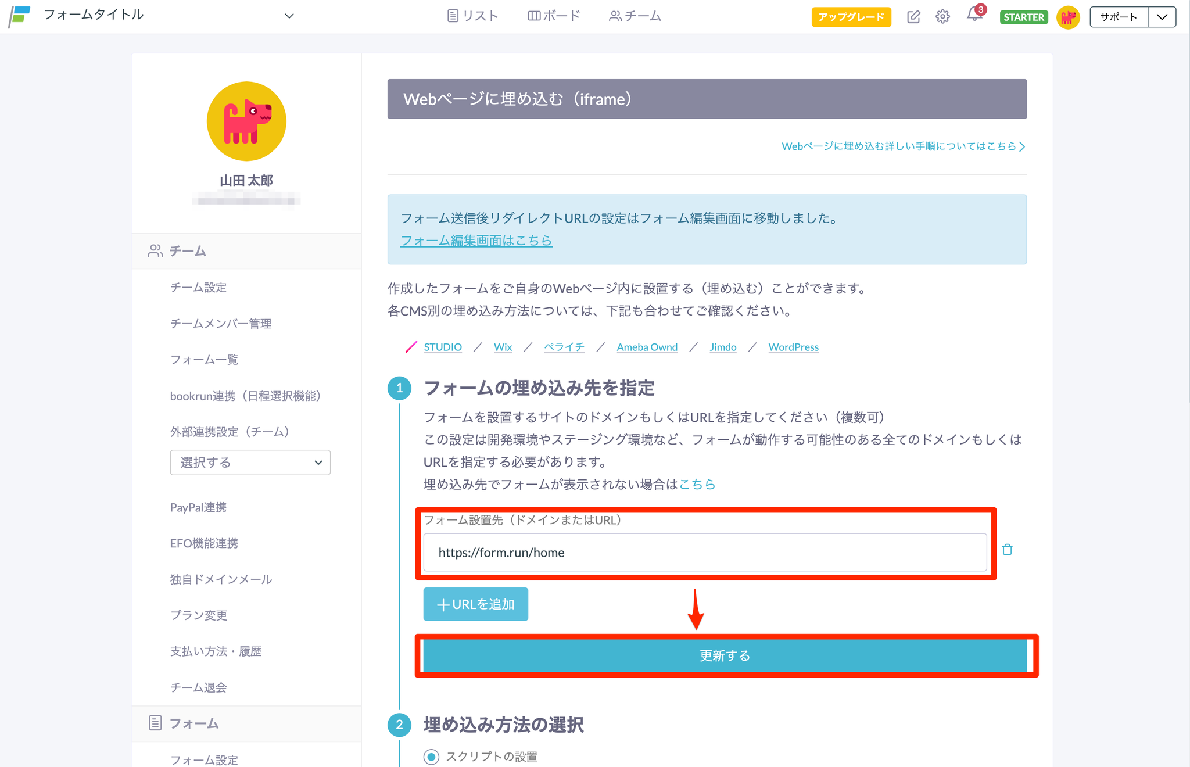Image resolution: width=1190 pixels, height=767 pixels.
Task: Expand the サポート dropdown arrow
Action: pyautogui.click(x=1162, y=17)
